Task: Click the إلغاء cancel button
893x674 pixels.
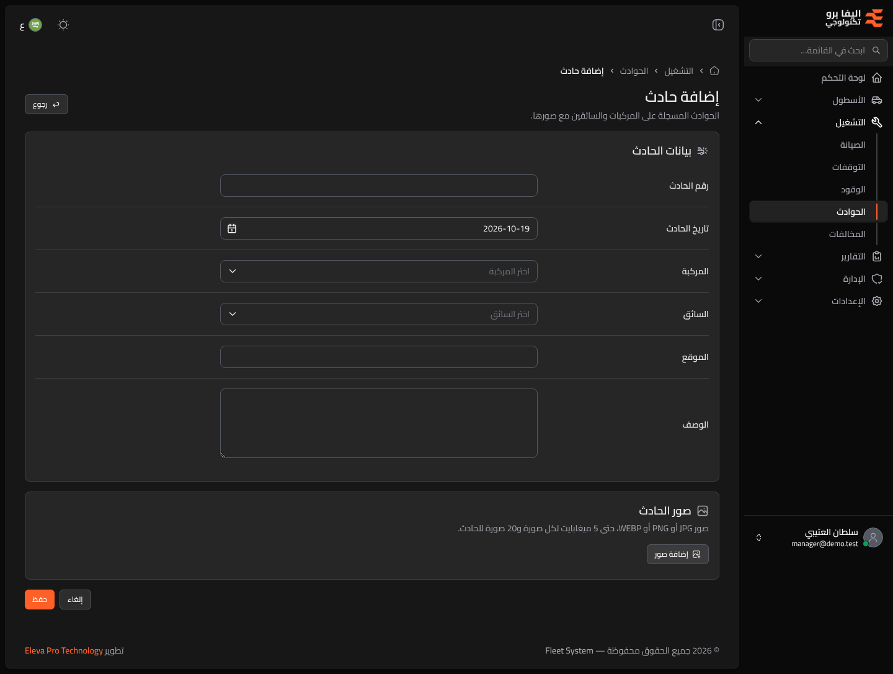Action: pos(75,600)
